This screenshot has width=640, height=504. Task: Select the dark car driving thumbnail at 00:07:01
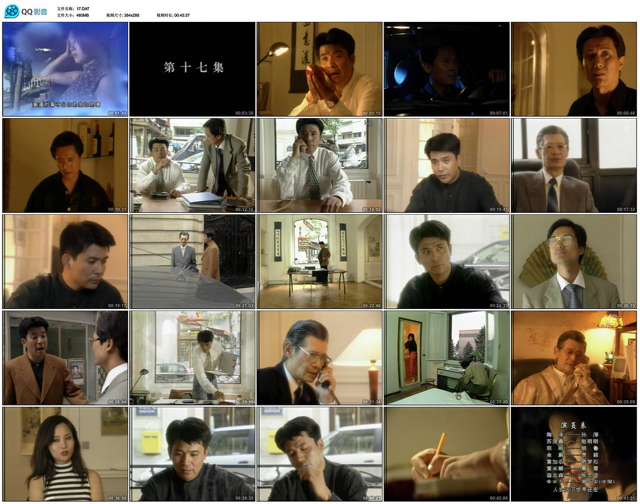pyautogui.click(x=447, y=69)
